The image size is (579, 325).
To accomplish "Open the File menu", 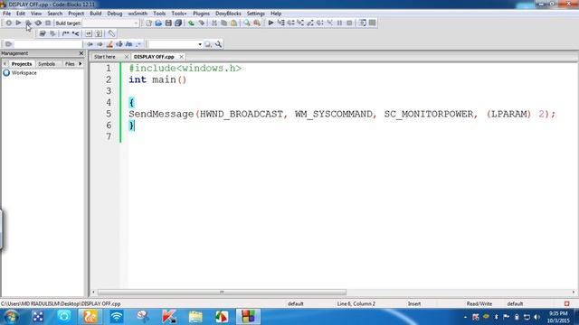I will 6,14.
